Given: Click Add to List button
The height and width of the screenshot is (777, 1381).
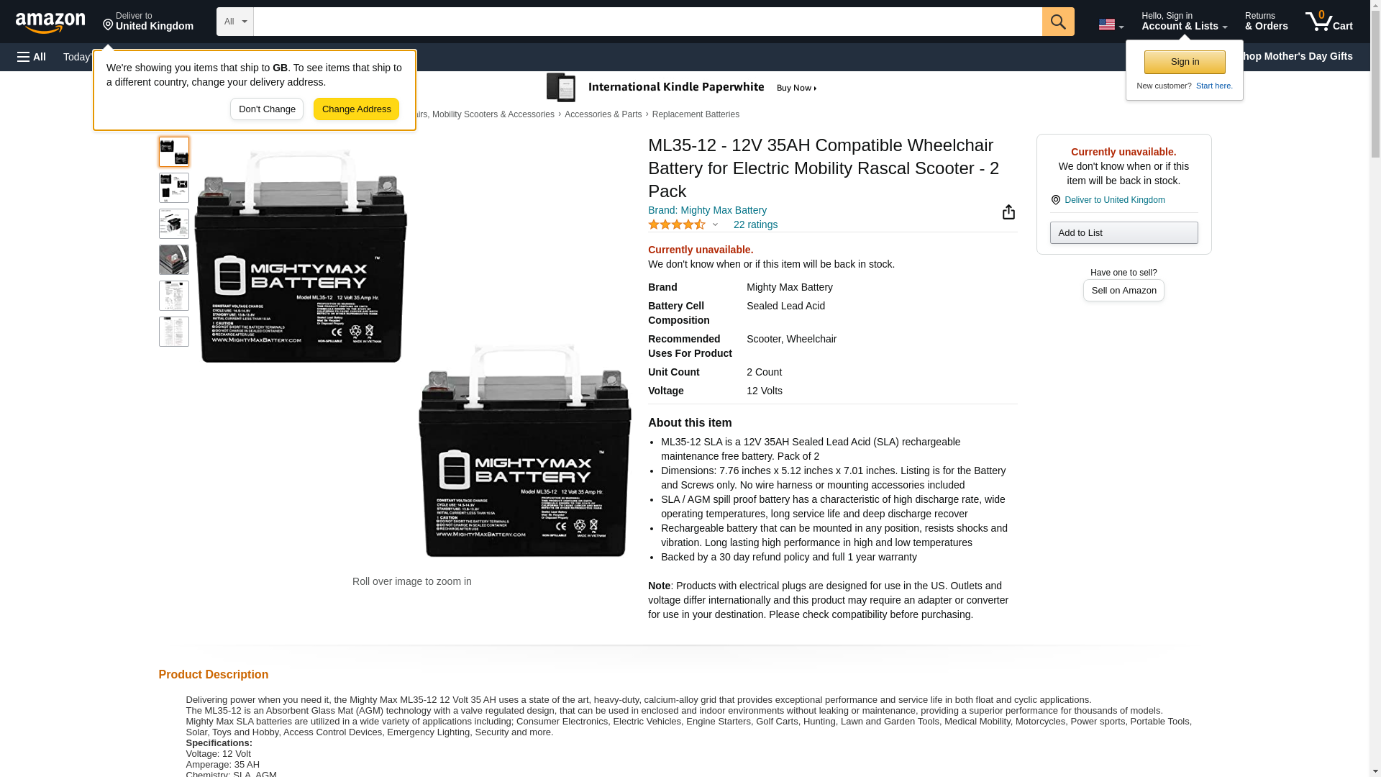Looking at the screenshot, I should 1124,232.
